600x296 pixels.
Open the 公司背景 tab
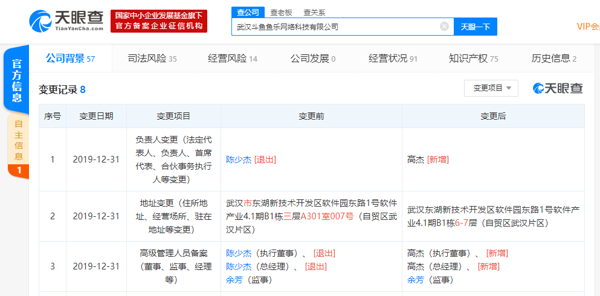(71, 59)
